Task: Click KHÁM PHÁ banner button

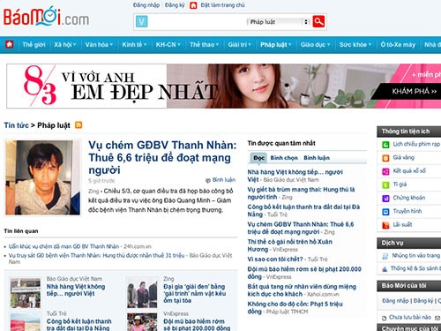Action: [415, 91]
